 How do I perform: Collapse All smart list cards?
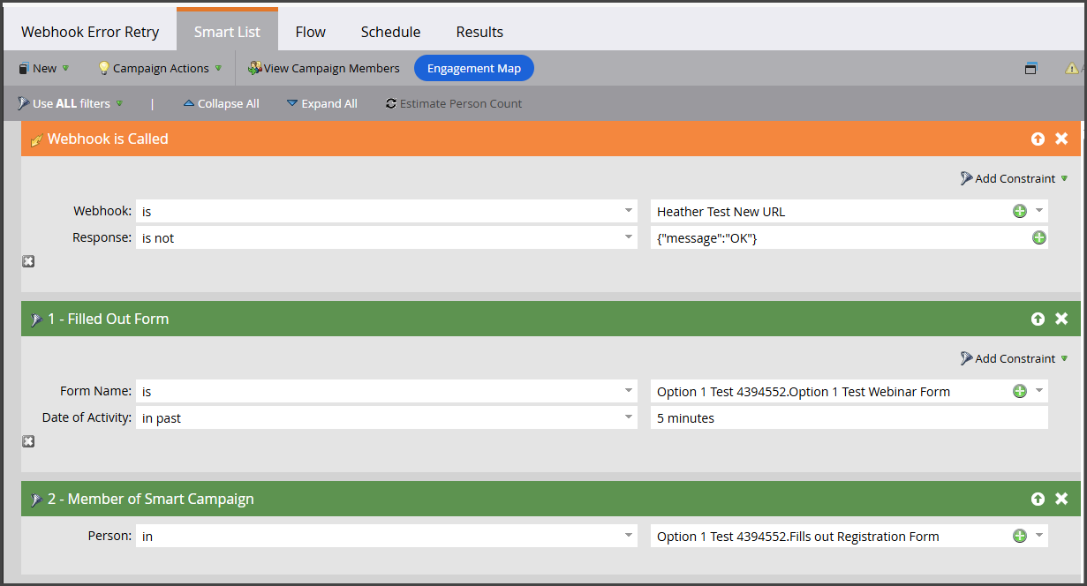pyautogui.click(x=221, y=103)
